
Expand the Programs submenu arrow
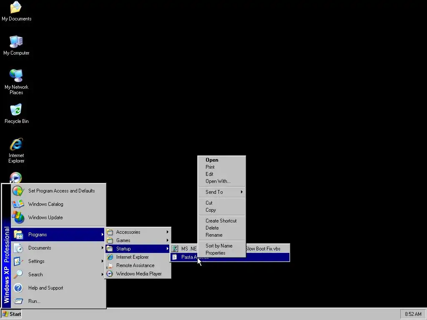[103, 235]
